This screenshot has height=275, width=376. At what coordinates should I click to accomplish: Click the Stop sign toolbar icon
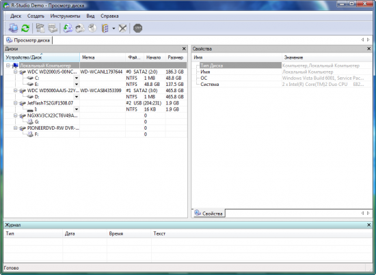point(137,28)
